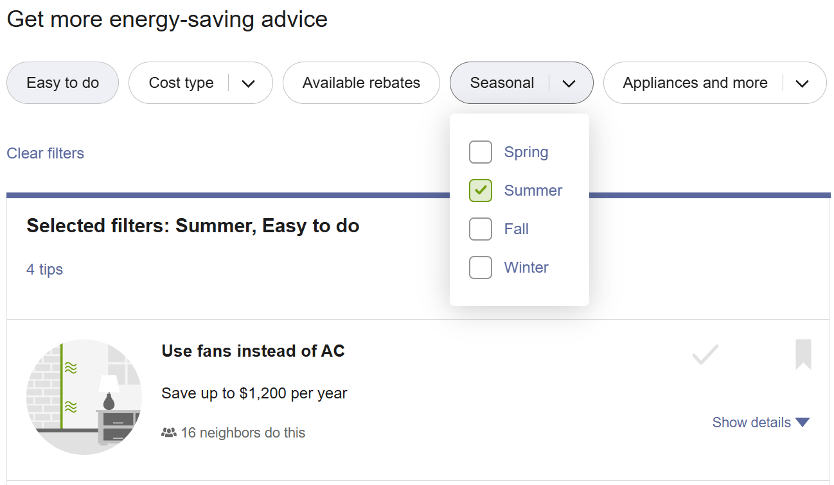
Task: Apply the Available rebates filter
Action: point(360,83)
